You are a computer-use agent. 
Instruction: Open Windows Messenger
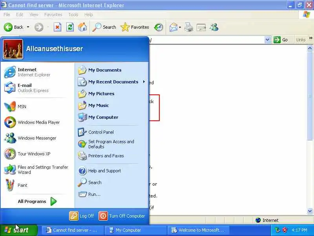37,138
